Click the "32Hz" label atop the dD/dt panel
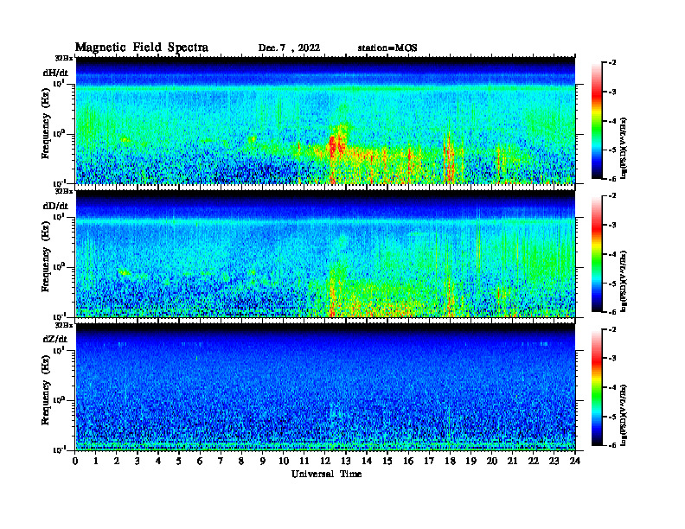This screenshot has height=529, width=685. pyautogui.click(x=64, y=191)
